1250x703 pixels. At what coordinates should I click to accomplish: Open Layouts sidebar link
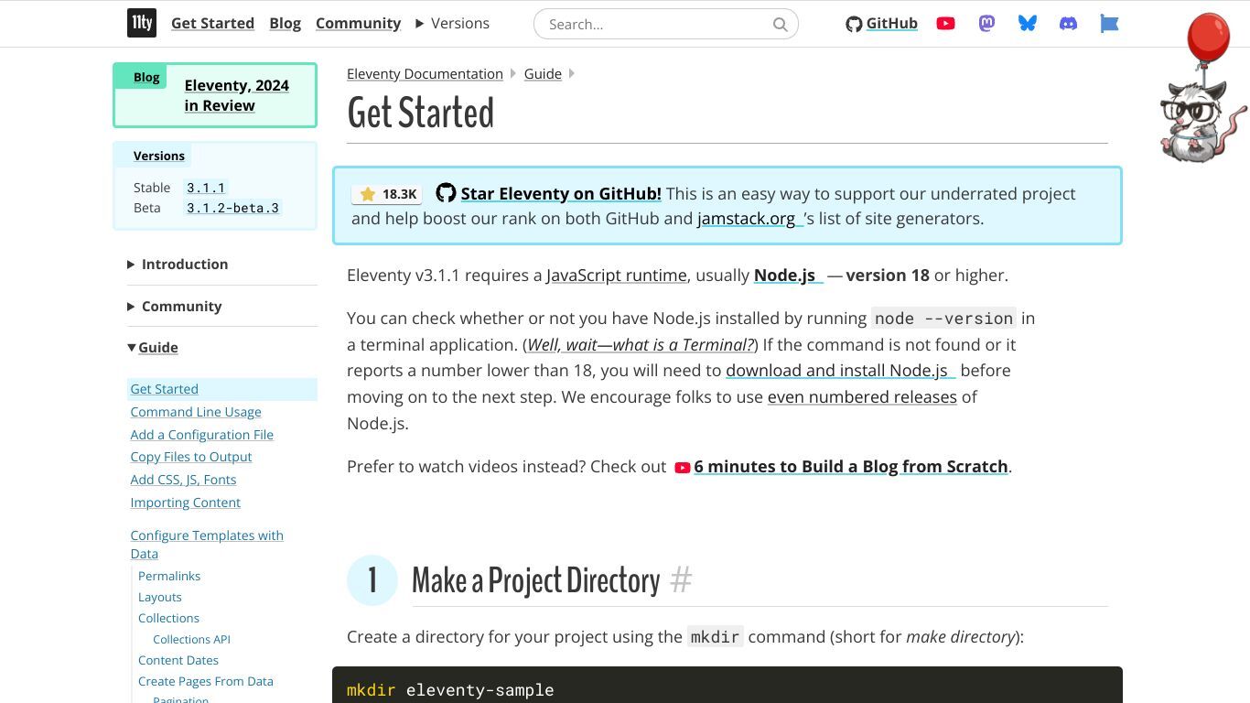(x=160, y=597)
